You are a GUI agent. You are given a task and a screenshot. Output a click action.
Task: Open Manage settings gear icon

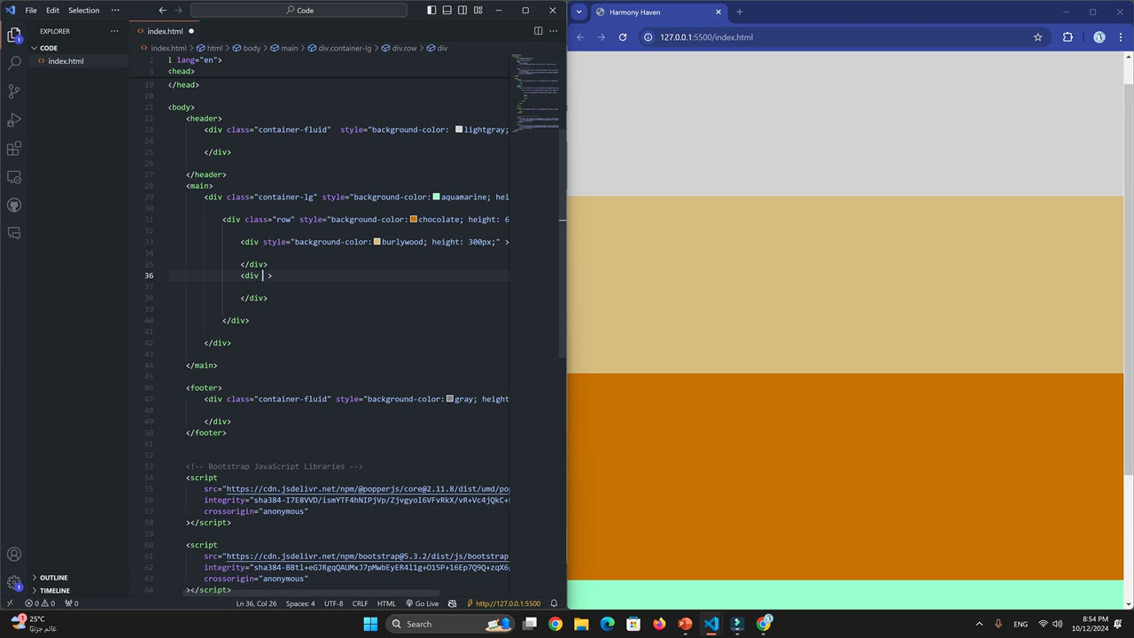pyautogui.click(x=14, y=583)
